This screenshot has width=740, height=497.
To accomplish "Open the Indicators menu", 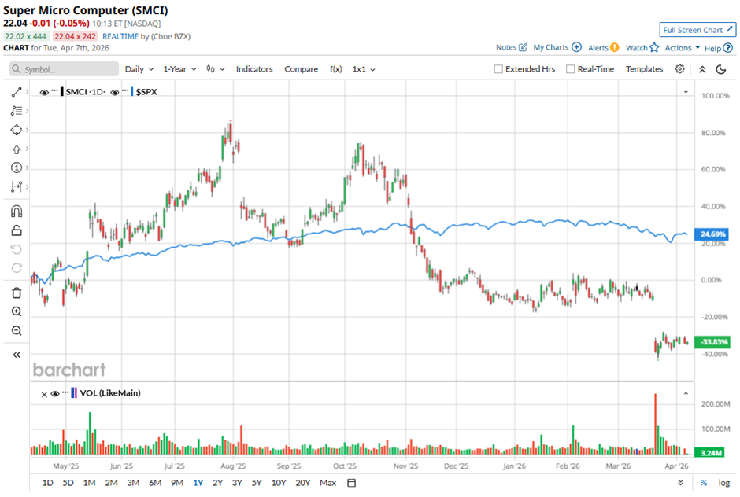I will click(254, 69).
